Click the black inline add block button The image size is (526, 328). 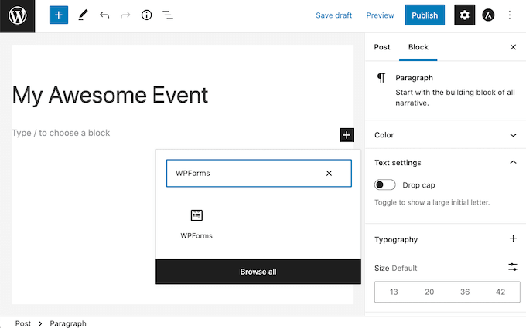[347, 135]
